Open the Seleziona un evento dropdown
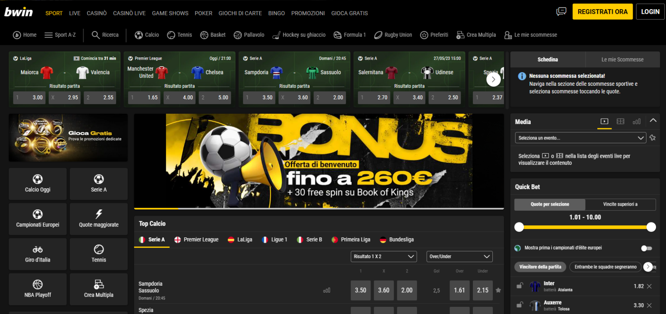 (x=580, y=138)
